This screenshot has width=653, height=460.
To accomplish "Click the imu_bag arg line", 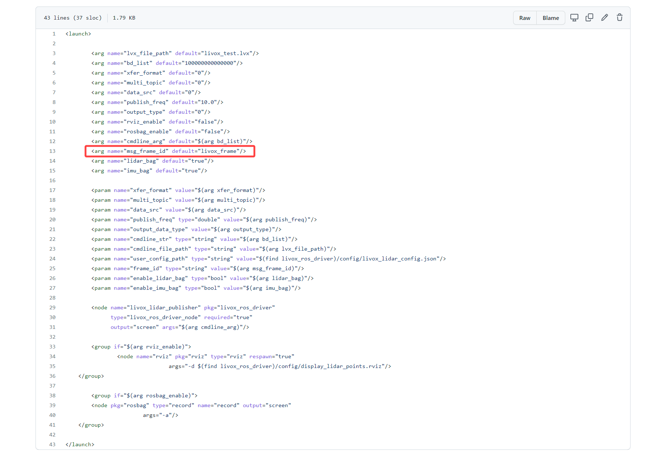I will [149, 171].
